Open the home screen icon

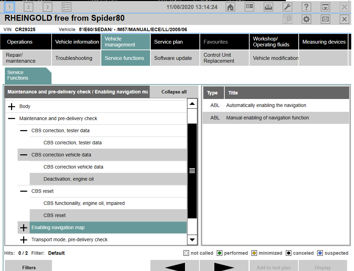point(230,7)
